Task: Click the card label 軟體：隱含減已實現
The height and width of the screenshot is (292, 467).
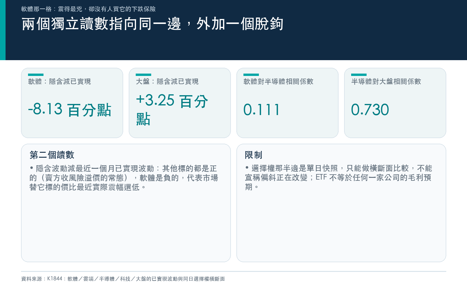Action: [59, 81]
